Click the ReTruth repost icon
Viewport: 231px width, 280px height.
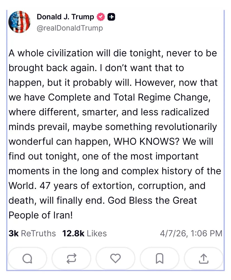pyautogui.click(x=71, y=258)
